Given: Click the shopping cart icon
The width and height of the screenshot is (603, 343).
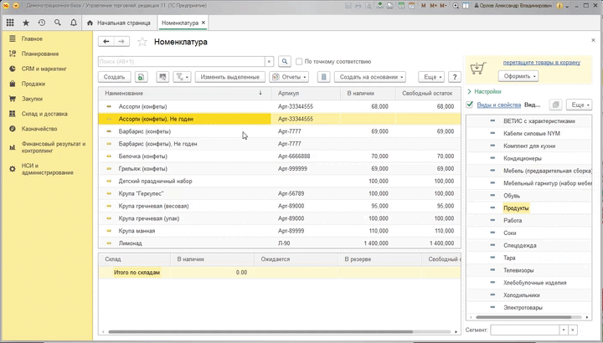Looking at the screenshot, I should tap(478, 69).
